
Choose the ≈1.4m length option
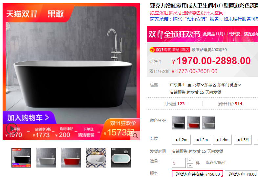pyautogui.click(x=222, y=140)
